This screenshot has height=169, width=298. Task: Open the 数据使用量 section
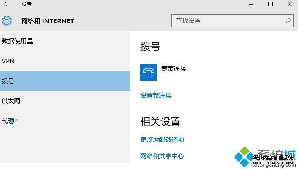65,41
